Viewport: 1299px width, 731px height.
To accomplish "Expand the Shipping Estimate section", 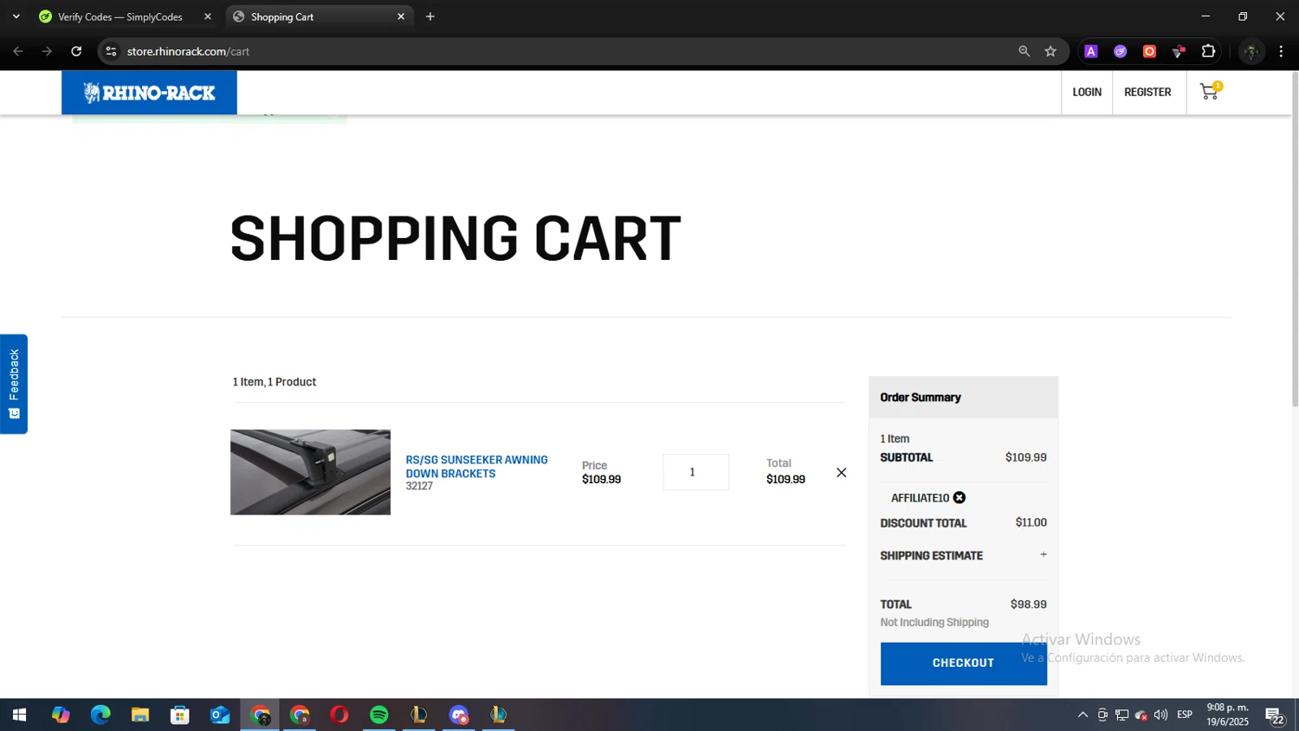I will point(1044,554).
